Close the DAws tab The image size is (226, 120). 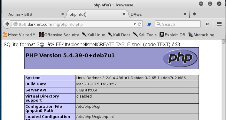185,14
